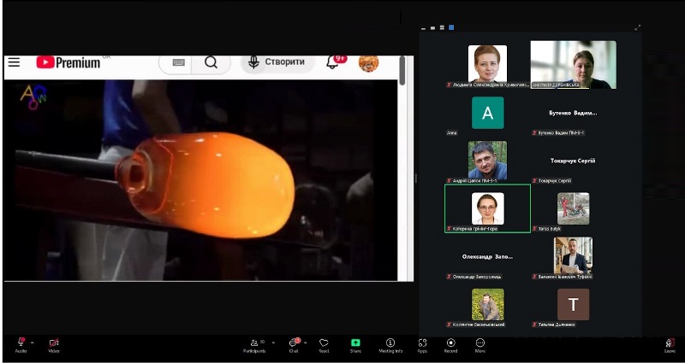The width and height of the screenshot is (685, 363).
Task: Select the brown T avatar of Тетяна
Action: click(x=573, y=304)
